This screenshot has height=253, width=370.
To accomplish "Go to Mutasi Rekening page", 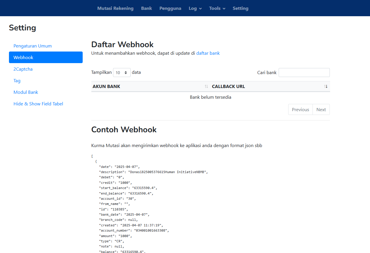I will coord(115,8).
